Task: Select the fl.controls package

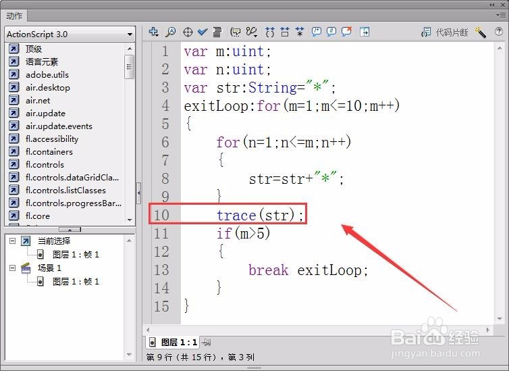Action: tap(45, 165)
